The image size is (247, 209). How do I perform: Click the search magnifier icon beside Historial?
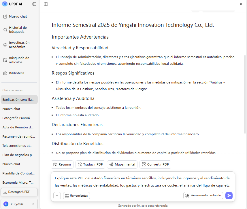[x=5, y=30]
